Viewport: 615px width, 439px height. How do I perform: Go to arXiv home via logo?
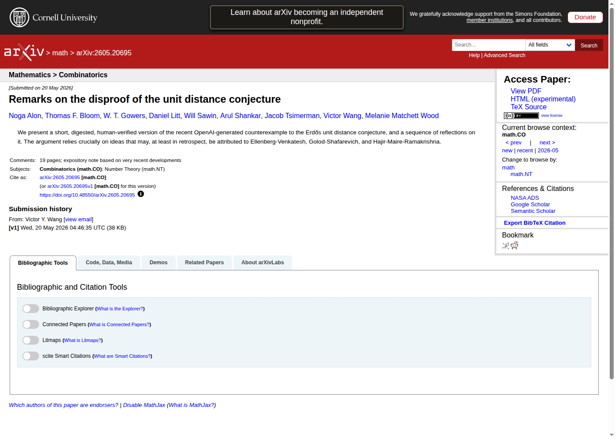[x=24, y=52]
